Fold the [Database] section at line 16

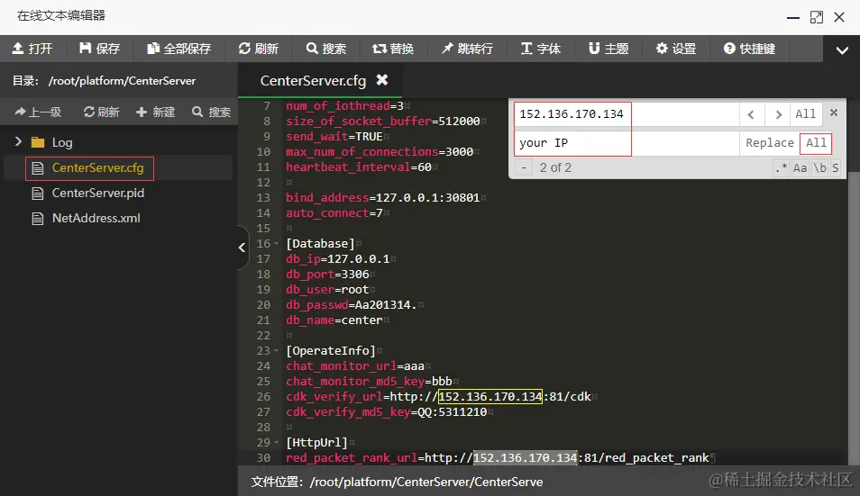click(x=277, y=244)
